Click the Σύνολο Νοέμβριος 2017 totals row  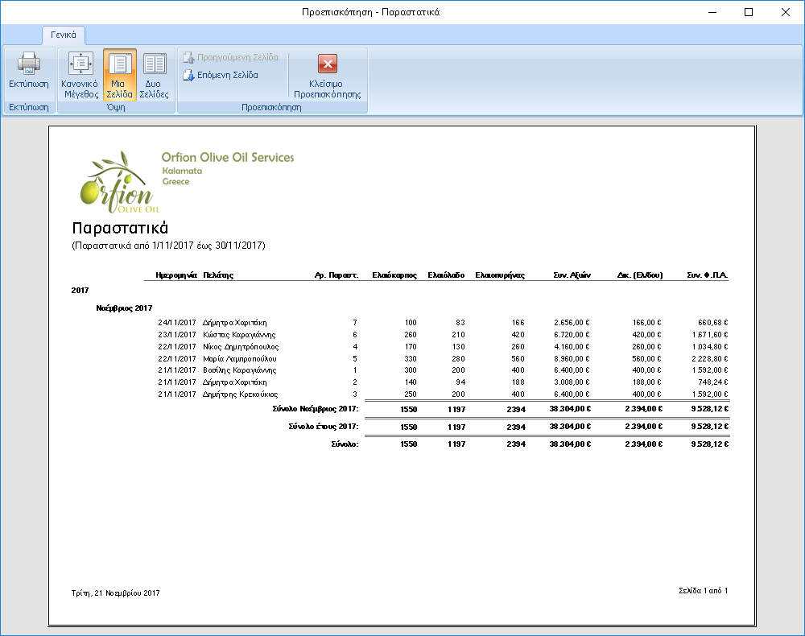click(x=315, y=409)
